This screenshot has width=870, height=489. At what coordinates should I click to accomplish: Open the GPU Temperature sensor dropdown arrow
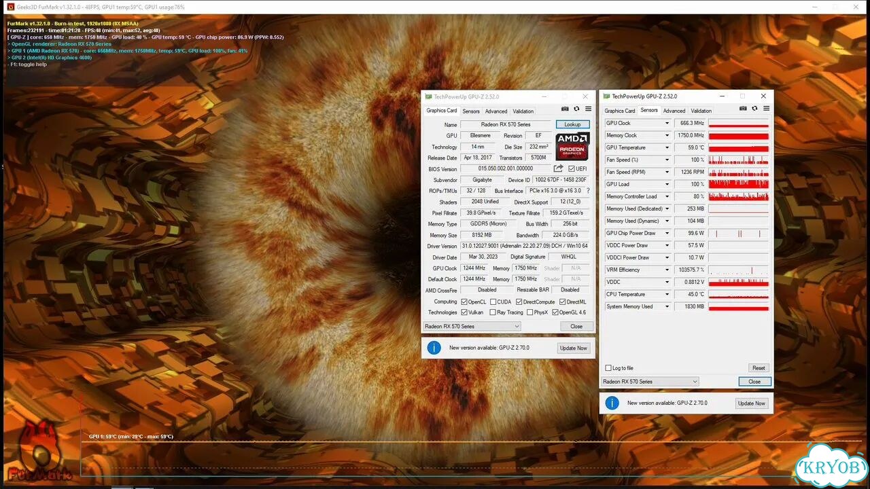(x=667, y=148)
